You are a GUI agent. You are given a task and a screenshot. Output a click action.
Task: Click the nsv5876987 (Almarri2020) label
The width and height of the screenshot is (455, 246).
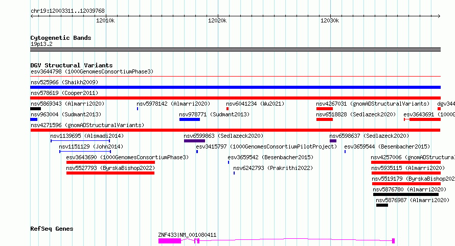(413, 200)
